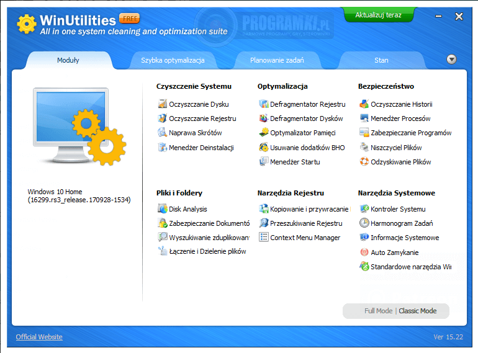Expand the round dropdown arrow menu
This screenshot has height=353, width=478.
pyautogui.click(x=451, y=60)
